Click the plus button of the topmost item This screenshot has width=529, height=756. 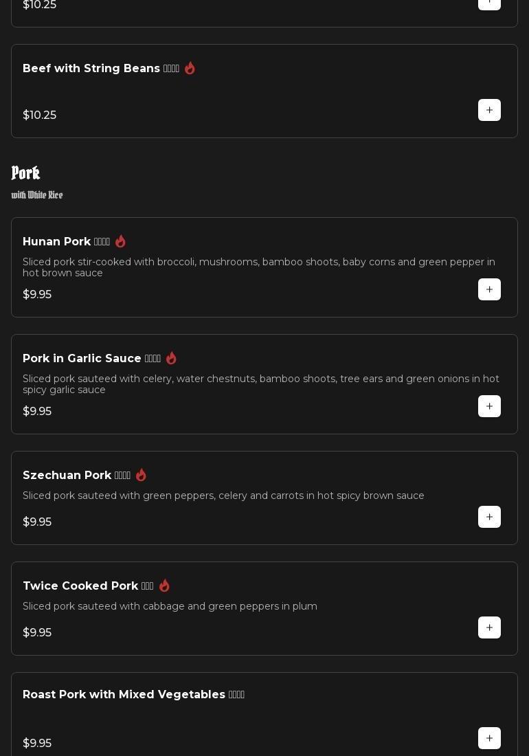point(489,4)
